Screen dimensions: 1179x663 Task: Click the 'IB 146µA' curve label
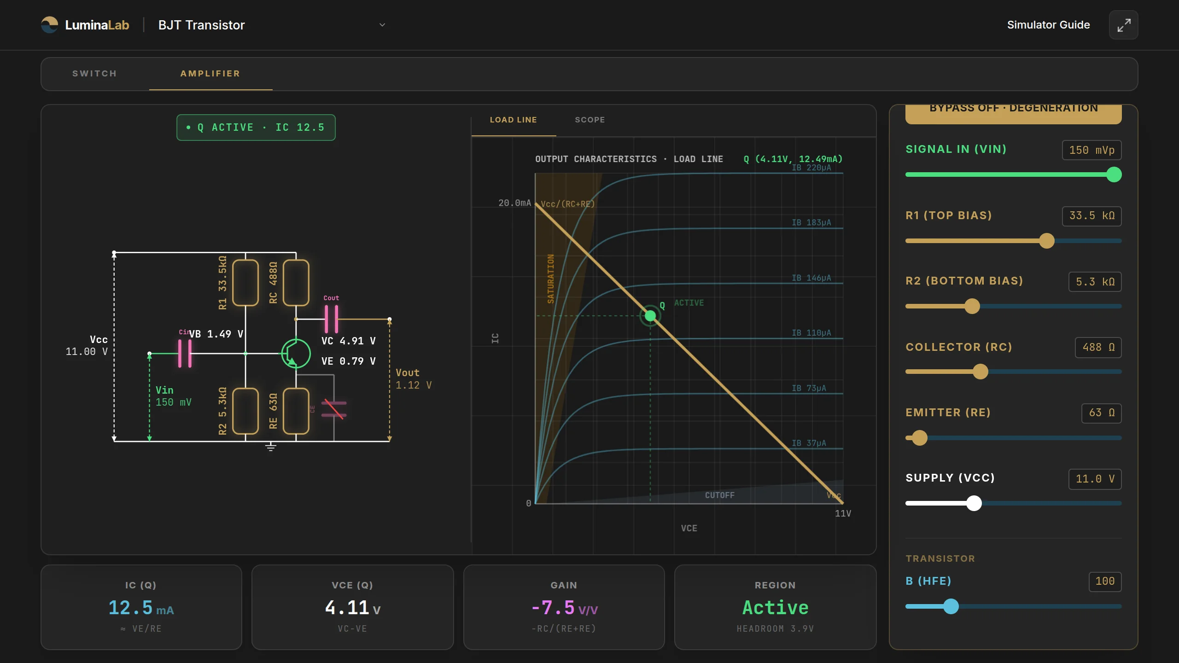click(x=811, y=278)
